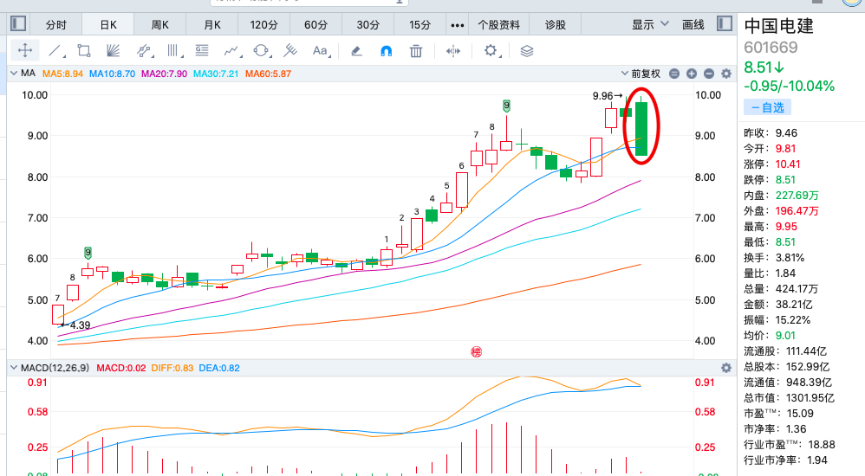865x476 pixels.
Task: Open the MACD panel settings gear
Action: (x=725, y=368)
